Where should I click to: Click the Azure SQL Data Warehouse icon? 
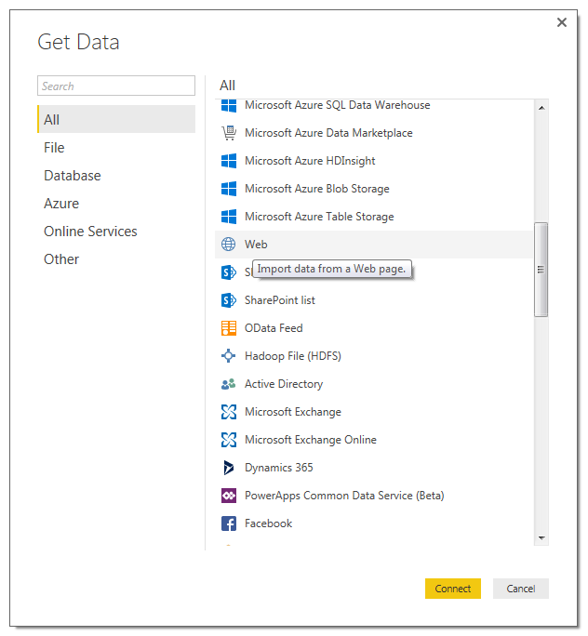click(x=229, y=106)
